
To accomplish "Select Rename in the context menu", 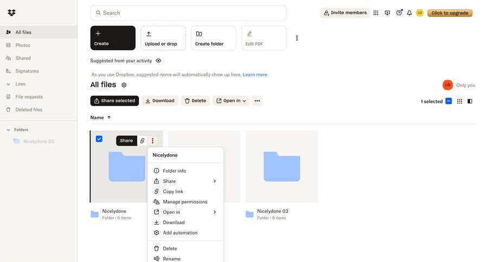I will pyautogui.click(x=185, y=259).
